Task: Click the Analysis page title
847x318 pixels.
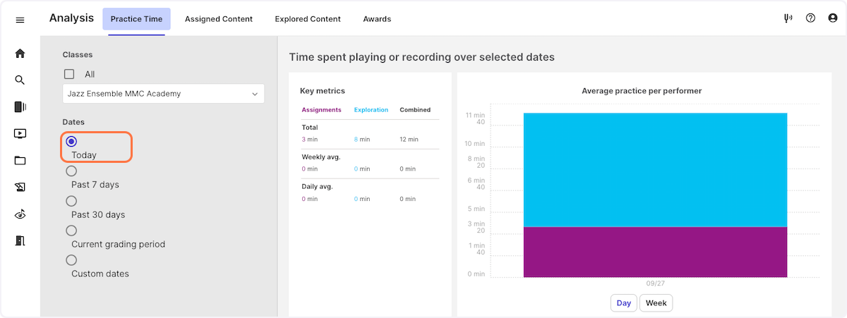Action: (71, 18)
